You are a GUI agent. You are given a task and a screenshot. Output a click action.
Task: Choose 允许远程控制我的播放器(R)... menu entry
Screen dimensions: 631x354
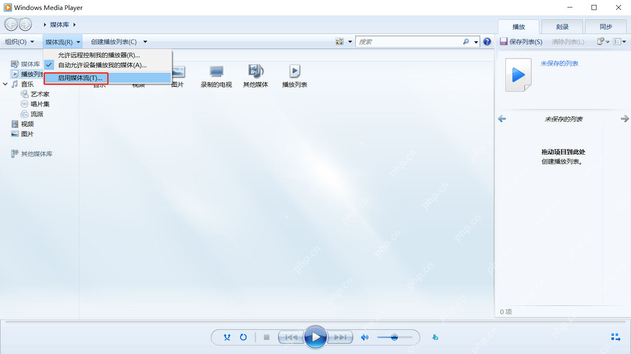(x=108, y=55)
